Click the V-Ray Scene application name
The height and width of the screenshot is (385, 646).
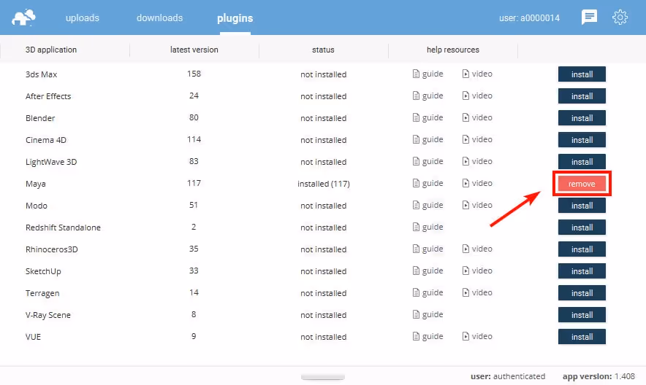tap(47, 315)
